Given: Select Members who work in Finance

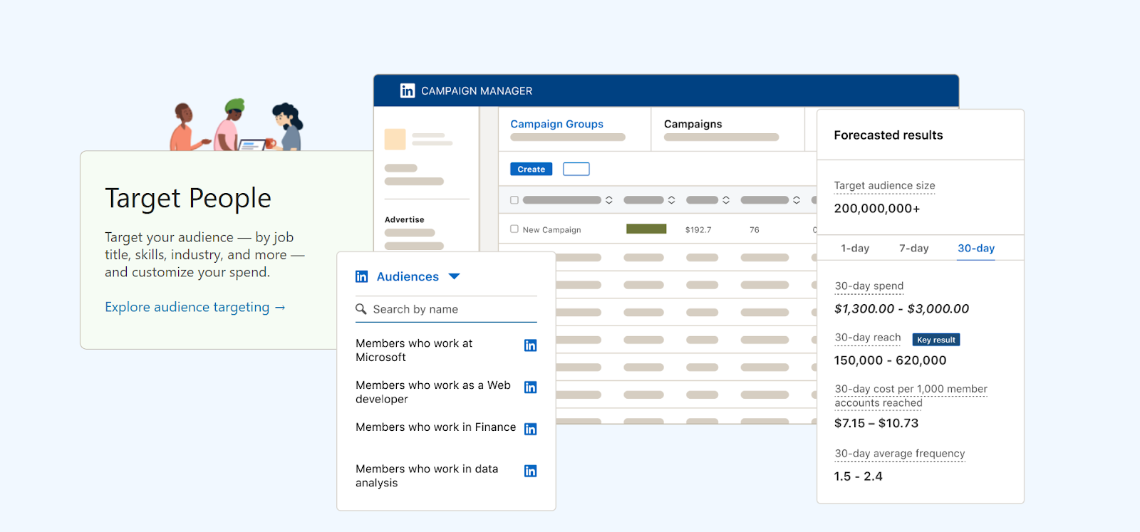Looking at the screenshot, I should pyautogui.click(x=437, y=427).
